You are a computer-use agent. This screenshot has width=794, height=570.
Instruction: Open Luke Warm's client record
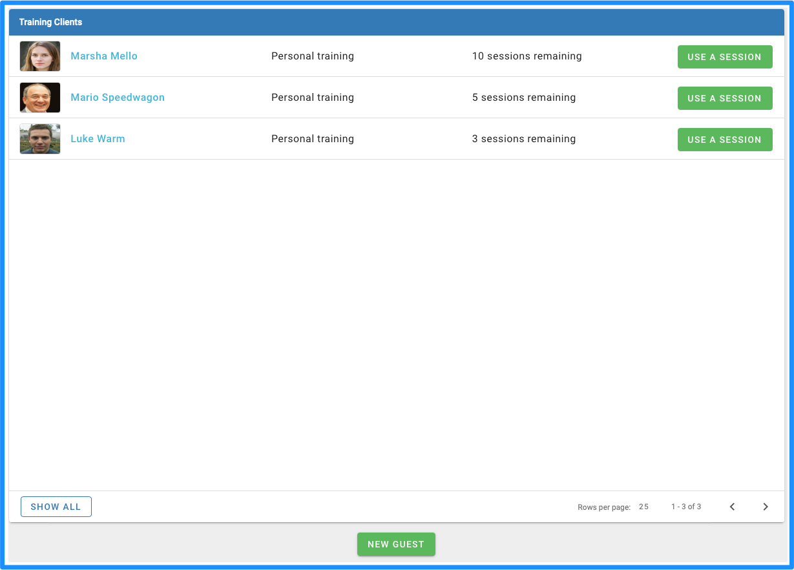(98, 138)
